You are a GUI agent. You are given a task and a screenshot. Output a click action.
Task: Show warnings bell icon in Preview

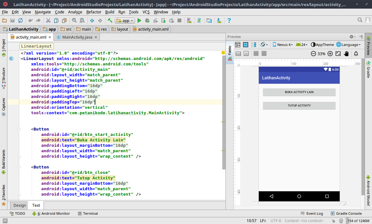point(356,54)
